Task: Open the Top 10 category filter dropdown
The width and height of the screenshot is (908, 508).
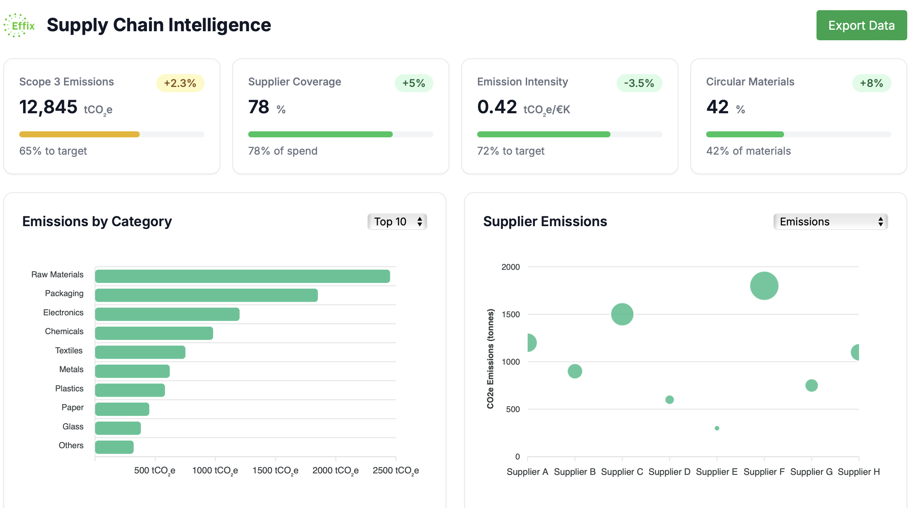Action: tap(397, 222)
